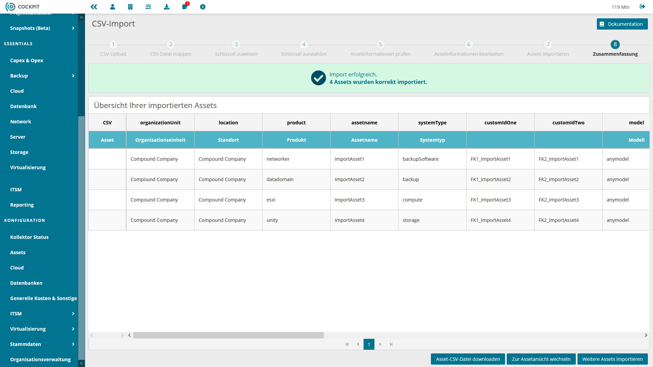Expand Konfiguration ITSM submenu
Image resolution: width=653 pixels, height=367 pixels.
[73, 314]
